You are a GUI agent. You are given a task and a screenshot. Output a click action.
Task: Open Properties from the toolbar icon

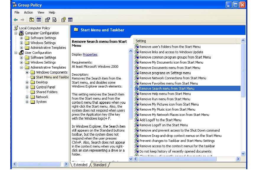[x=48, y=20]
